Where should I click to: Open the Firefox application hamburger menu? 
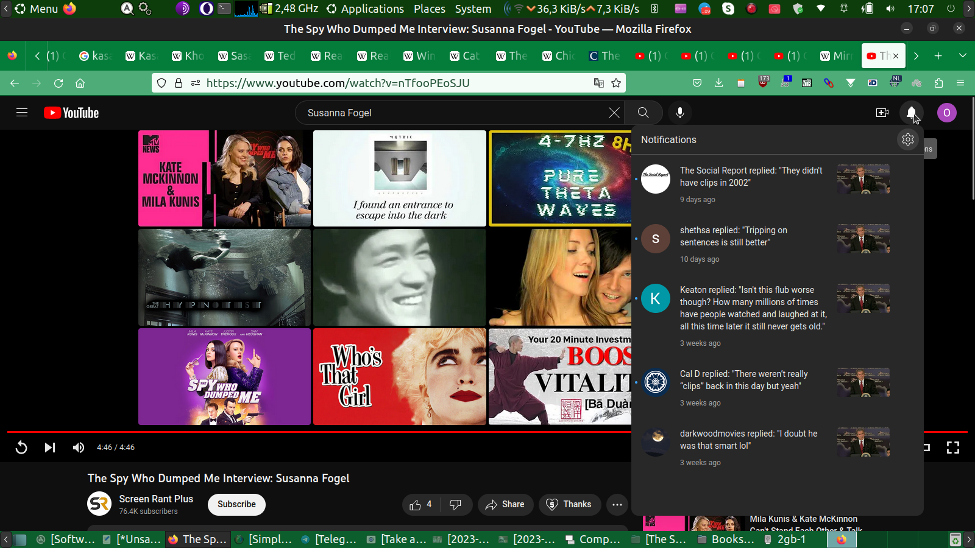click(960, 83)
